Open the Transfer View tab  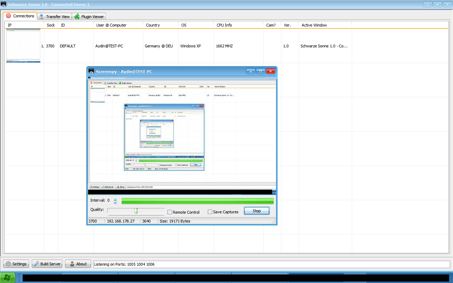[x=54, y=17]
